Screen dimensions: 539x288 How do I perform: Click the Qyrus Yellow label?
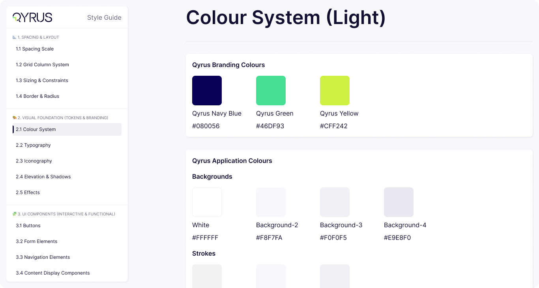[339, 114]
